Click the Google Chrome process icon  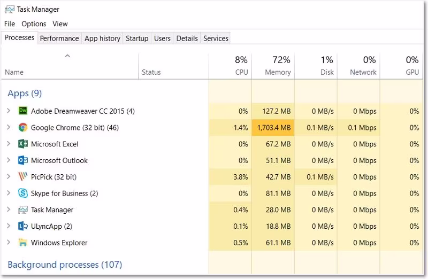click(22, 128)
